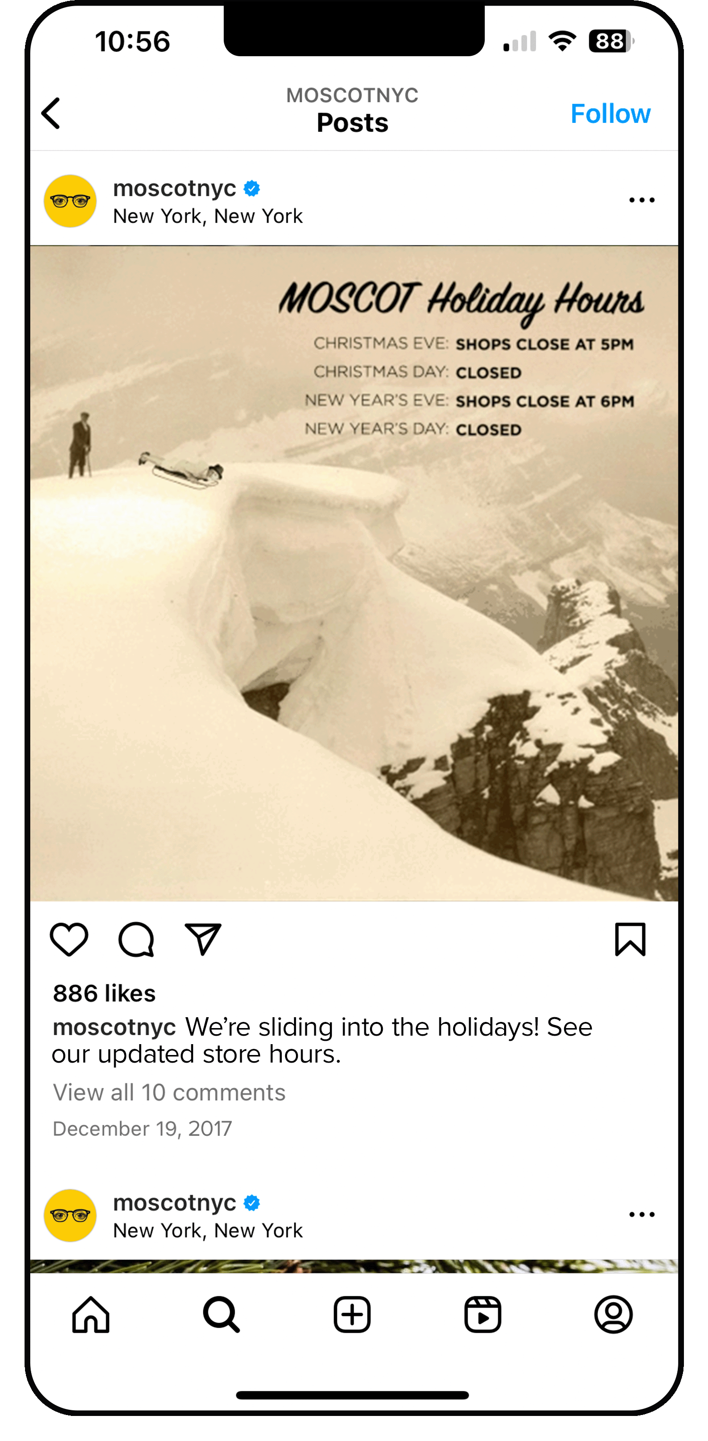
Task: Open your profile tab icon
Action: [614, 1314]
